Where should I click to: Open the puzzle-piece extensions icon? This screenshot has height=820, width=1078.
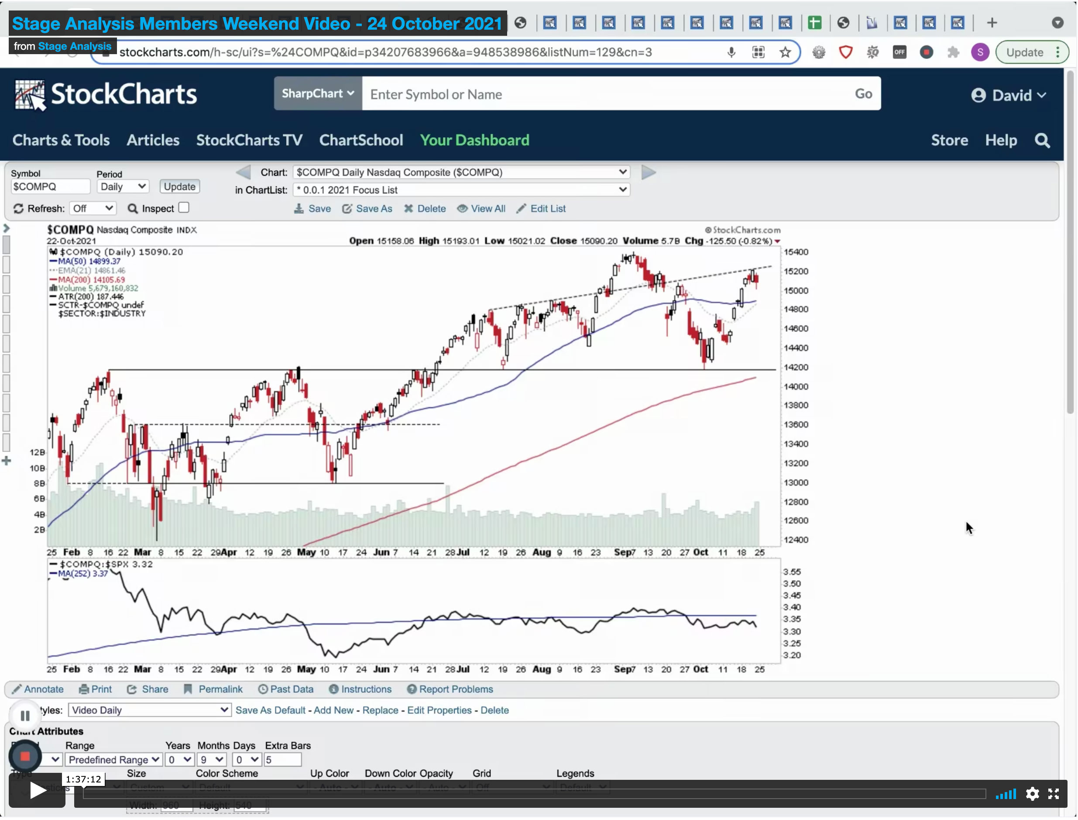(952, 52)
